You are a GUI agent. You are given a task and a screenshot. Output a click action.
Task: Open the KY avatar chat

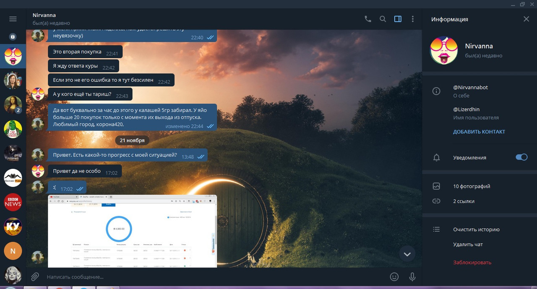13,227
